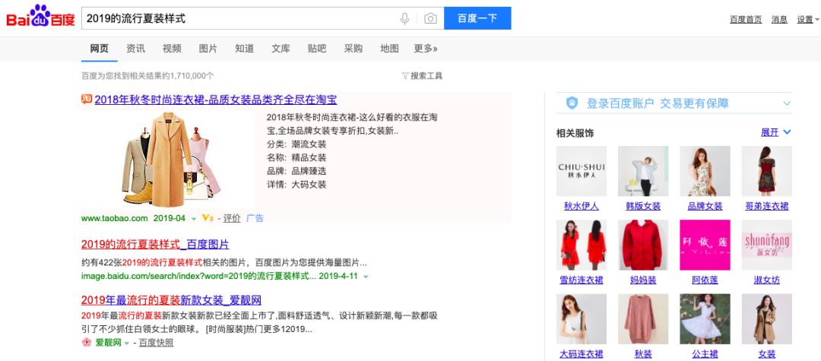Click the 广告 label link
This screenshot has width=821, height=361.
[255, 218]
